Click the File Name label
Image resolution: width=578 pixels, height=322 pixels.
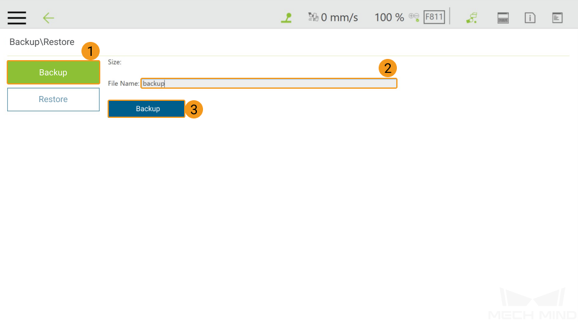point(123,83)
